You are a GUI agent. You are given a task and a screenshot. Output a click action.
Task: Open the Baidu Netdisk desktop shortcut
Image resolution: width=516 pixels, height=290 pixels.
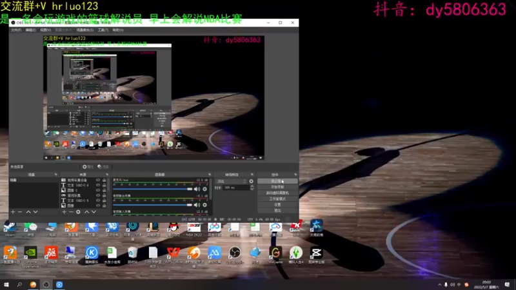(214, 228)
